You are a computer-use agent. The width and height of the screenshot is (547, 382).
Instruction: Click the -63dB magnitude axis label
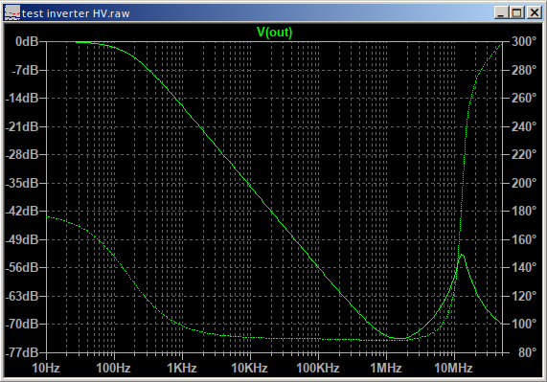click(22, 296)
